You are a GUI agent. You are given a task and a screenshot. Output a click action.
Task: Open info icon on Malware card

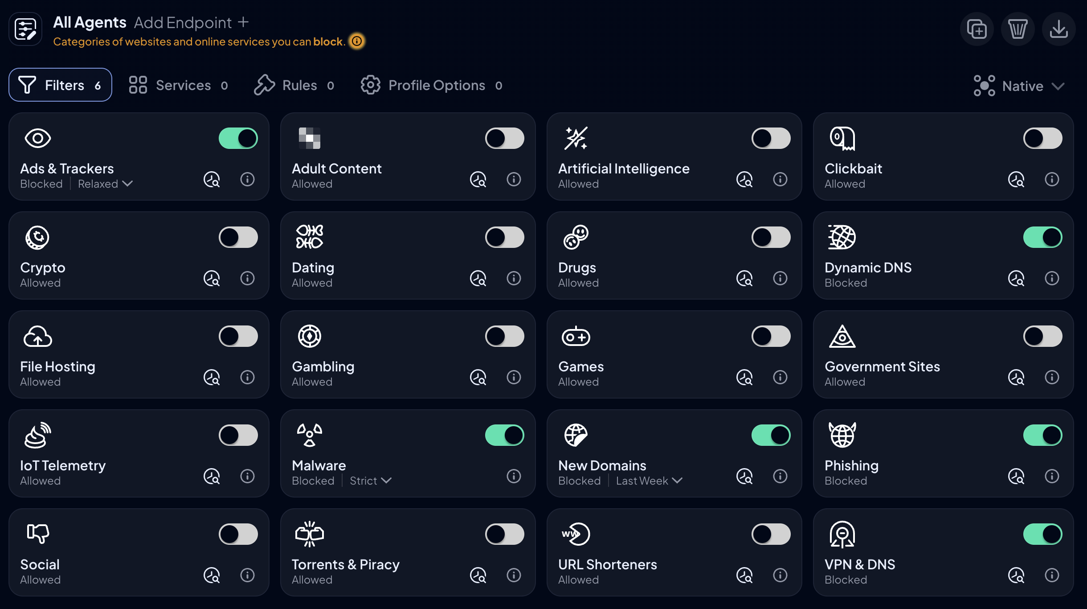coord(514,476)
